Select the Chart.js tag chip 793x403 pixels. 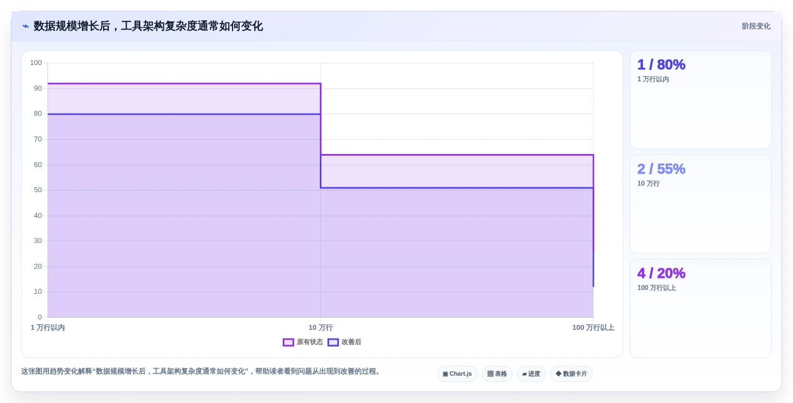(457, 374)
